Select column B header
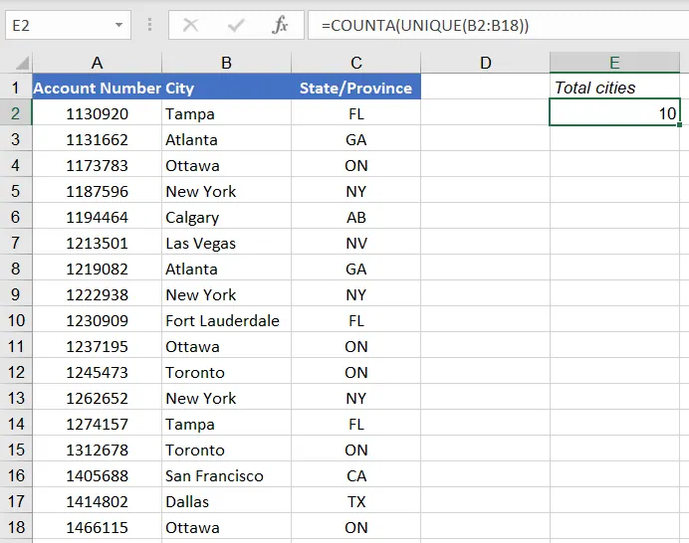Image resolution: width=689 pixels, height=543 pixels. point(226,63)
